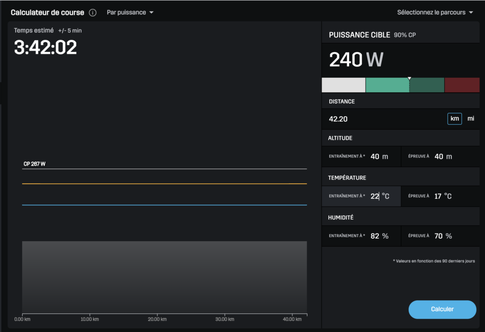This screenshot has height=332, width=485.
Task: Click the orange line in chart
Action: [x=164, y=184]
